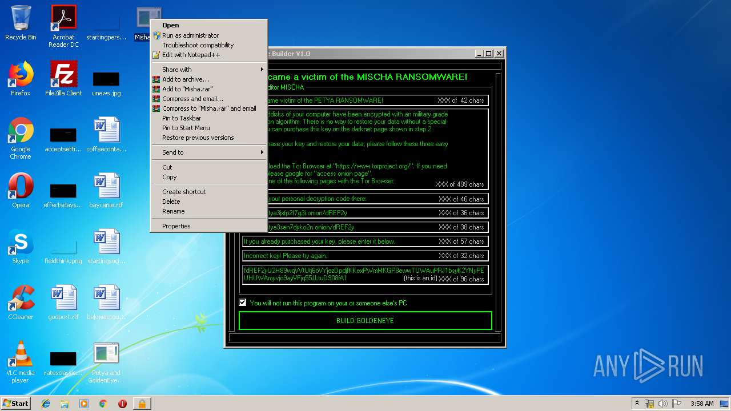Expand the Share with submenu
The image size is (731, 411).
[x=208, y=70]
